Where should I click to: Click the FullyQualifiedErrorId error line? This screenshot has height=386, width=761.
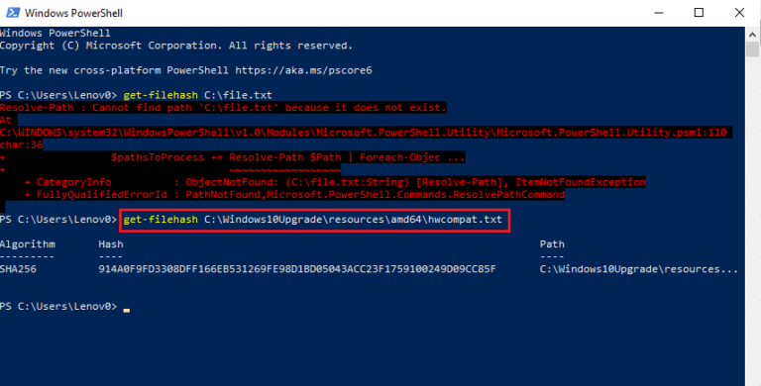click(294, 195)
